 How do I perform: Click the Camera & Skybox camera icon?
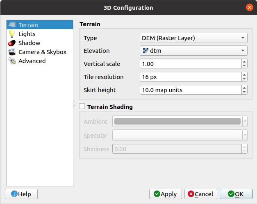(12, 52)
